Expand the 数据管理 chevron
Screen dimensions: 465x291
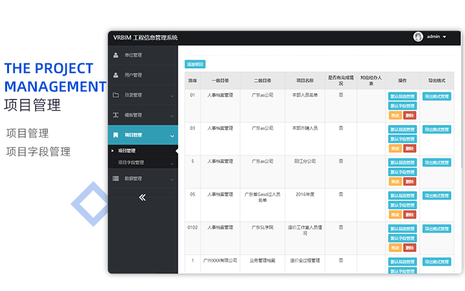coord(172,180)
